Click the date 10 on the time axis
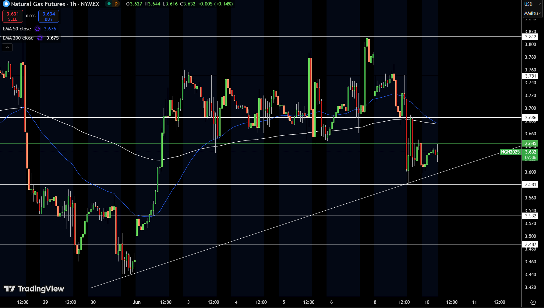The width and height of the screenshot is (544, 308). [427, 302]
